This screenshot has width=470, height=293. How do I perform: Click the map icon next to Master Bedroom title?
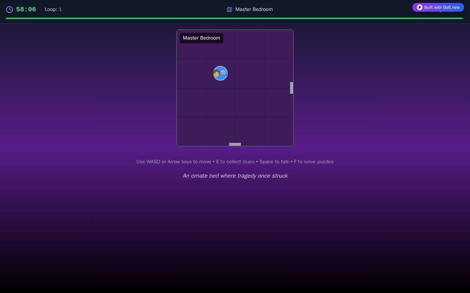tap(229, 10)
